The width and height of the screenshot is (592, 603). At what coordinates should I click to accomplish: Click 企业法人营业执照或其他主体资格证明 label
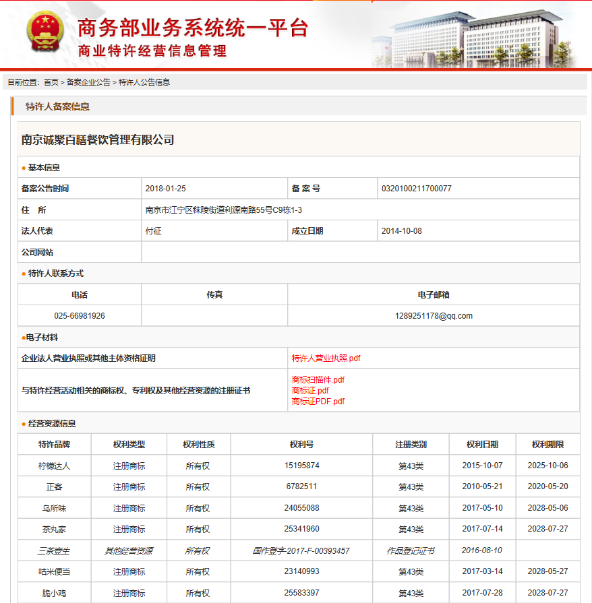click(x=88, y=358)
